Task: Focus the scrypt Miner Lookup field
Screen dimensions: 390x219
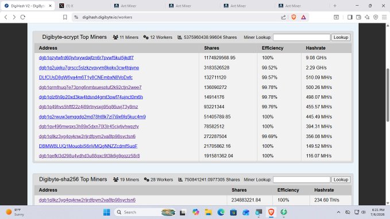Action: coord(302,37)
